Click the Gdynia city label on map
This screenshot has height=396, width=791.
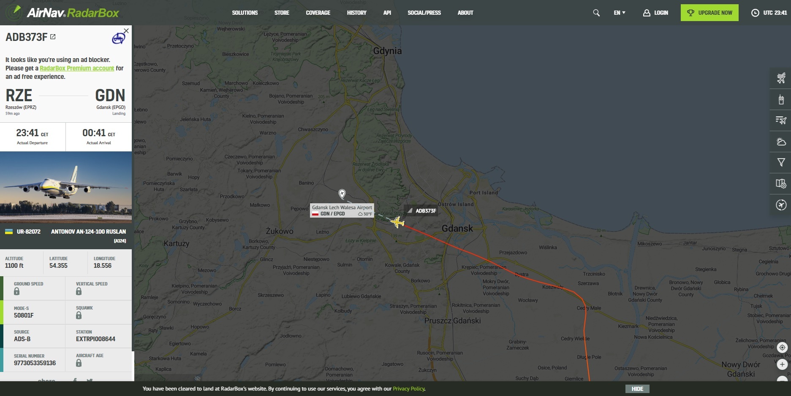click(388, 51)
